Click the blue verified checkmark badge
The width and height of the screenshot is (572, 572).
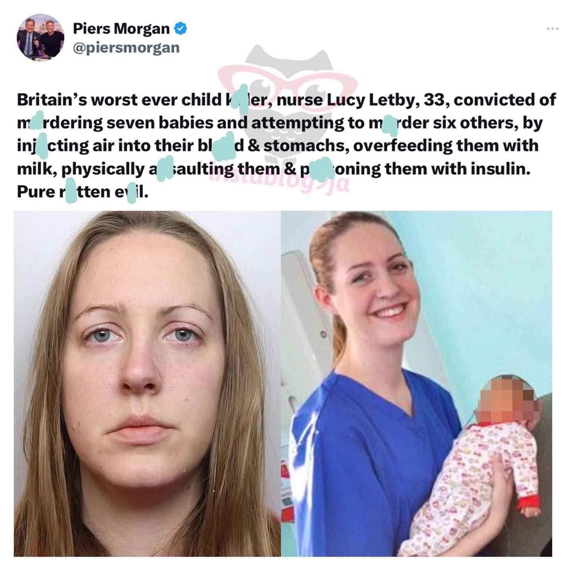tap(181, 29)
